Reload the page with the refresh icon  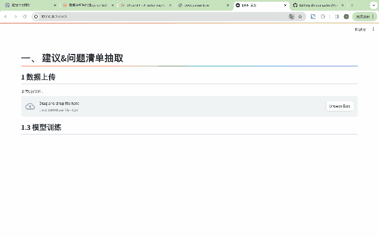click(x=25, y=17)
